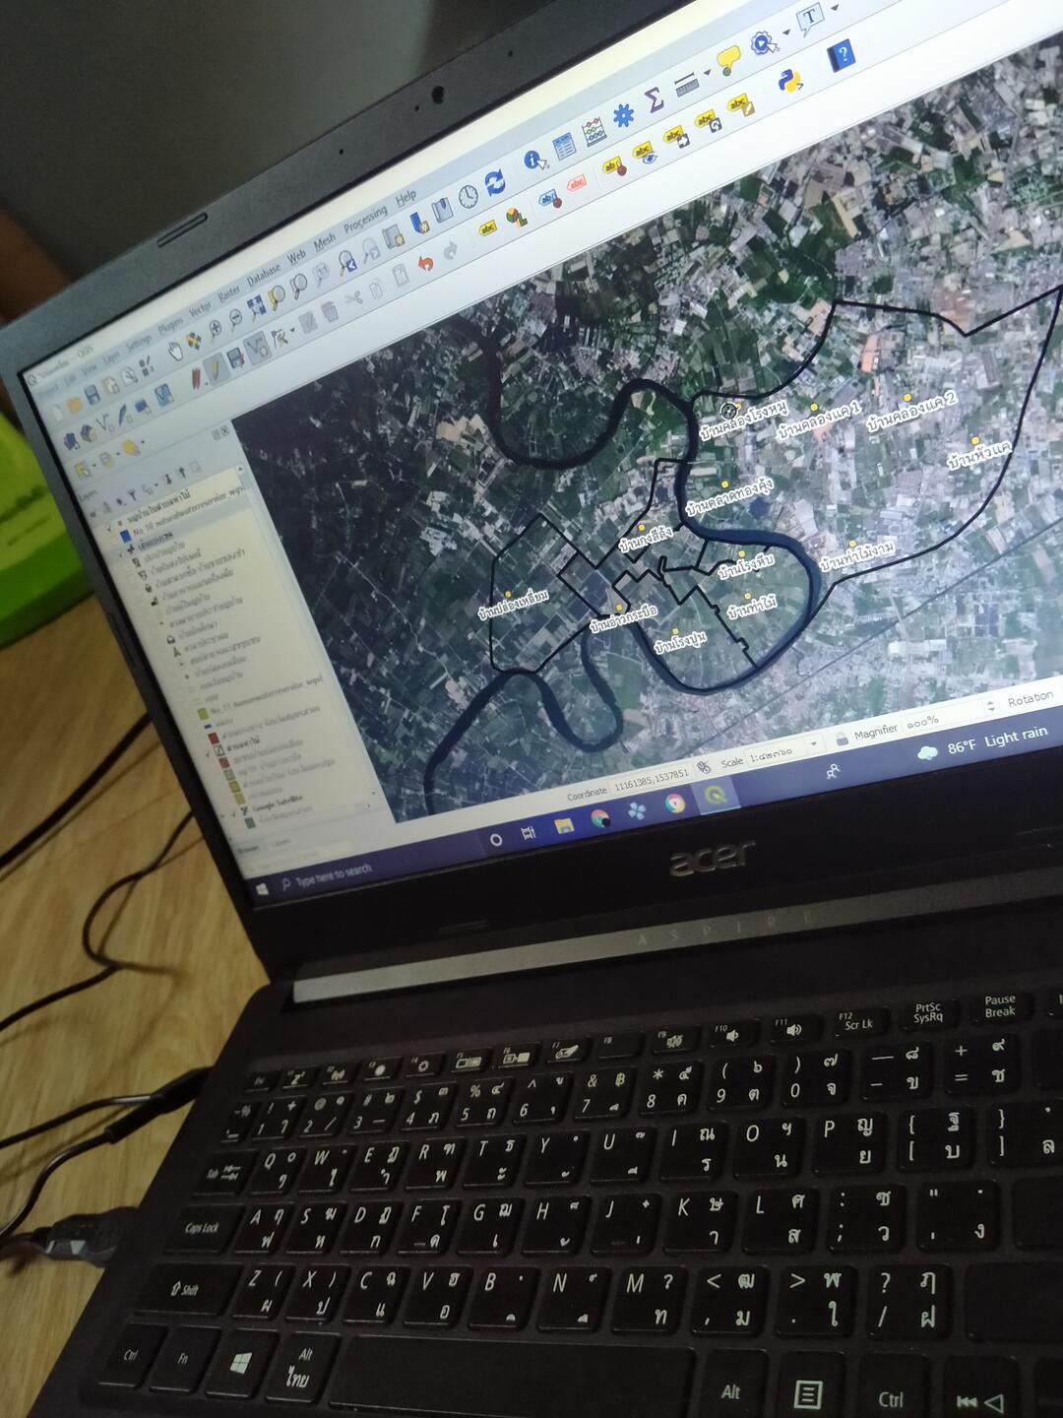Click the Identify Features tool
1063x1418 pixels.
533,160
